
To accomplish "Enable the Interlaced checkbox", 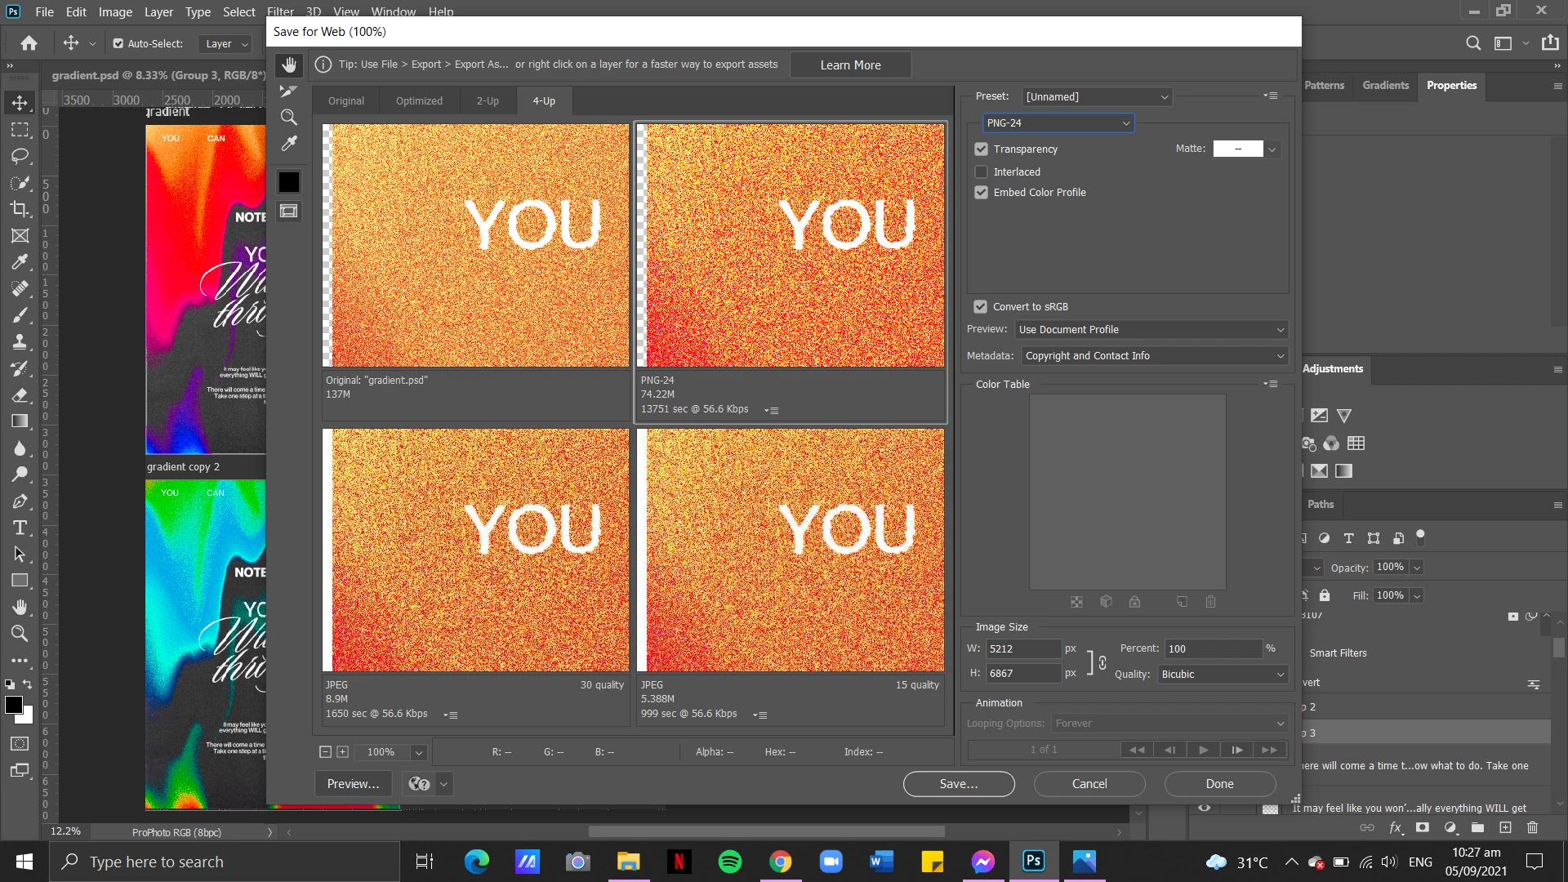I will click(982, 172).
